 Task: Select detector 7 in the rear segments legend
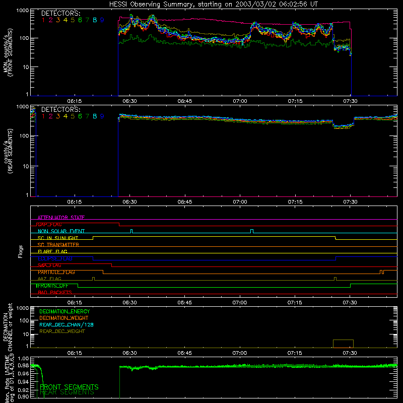pos(87,116)
